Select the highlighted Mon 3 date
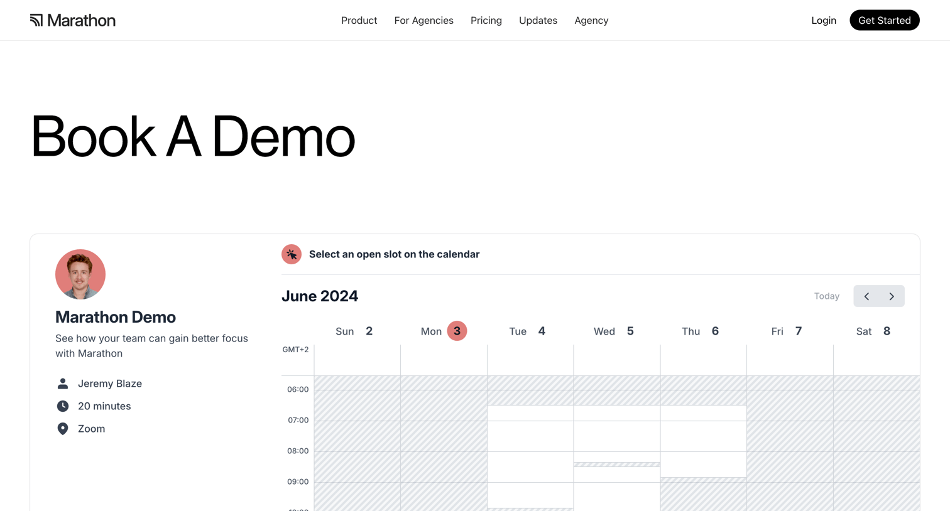This screenshot has height=511, width=950. coord(457,331)
